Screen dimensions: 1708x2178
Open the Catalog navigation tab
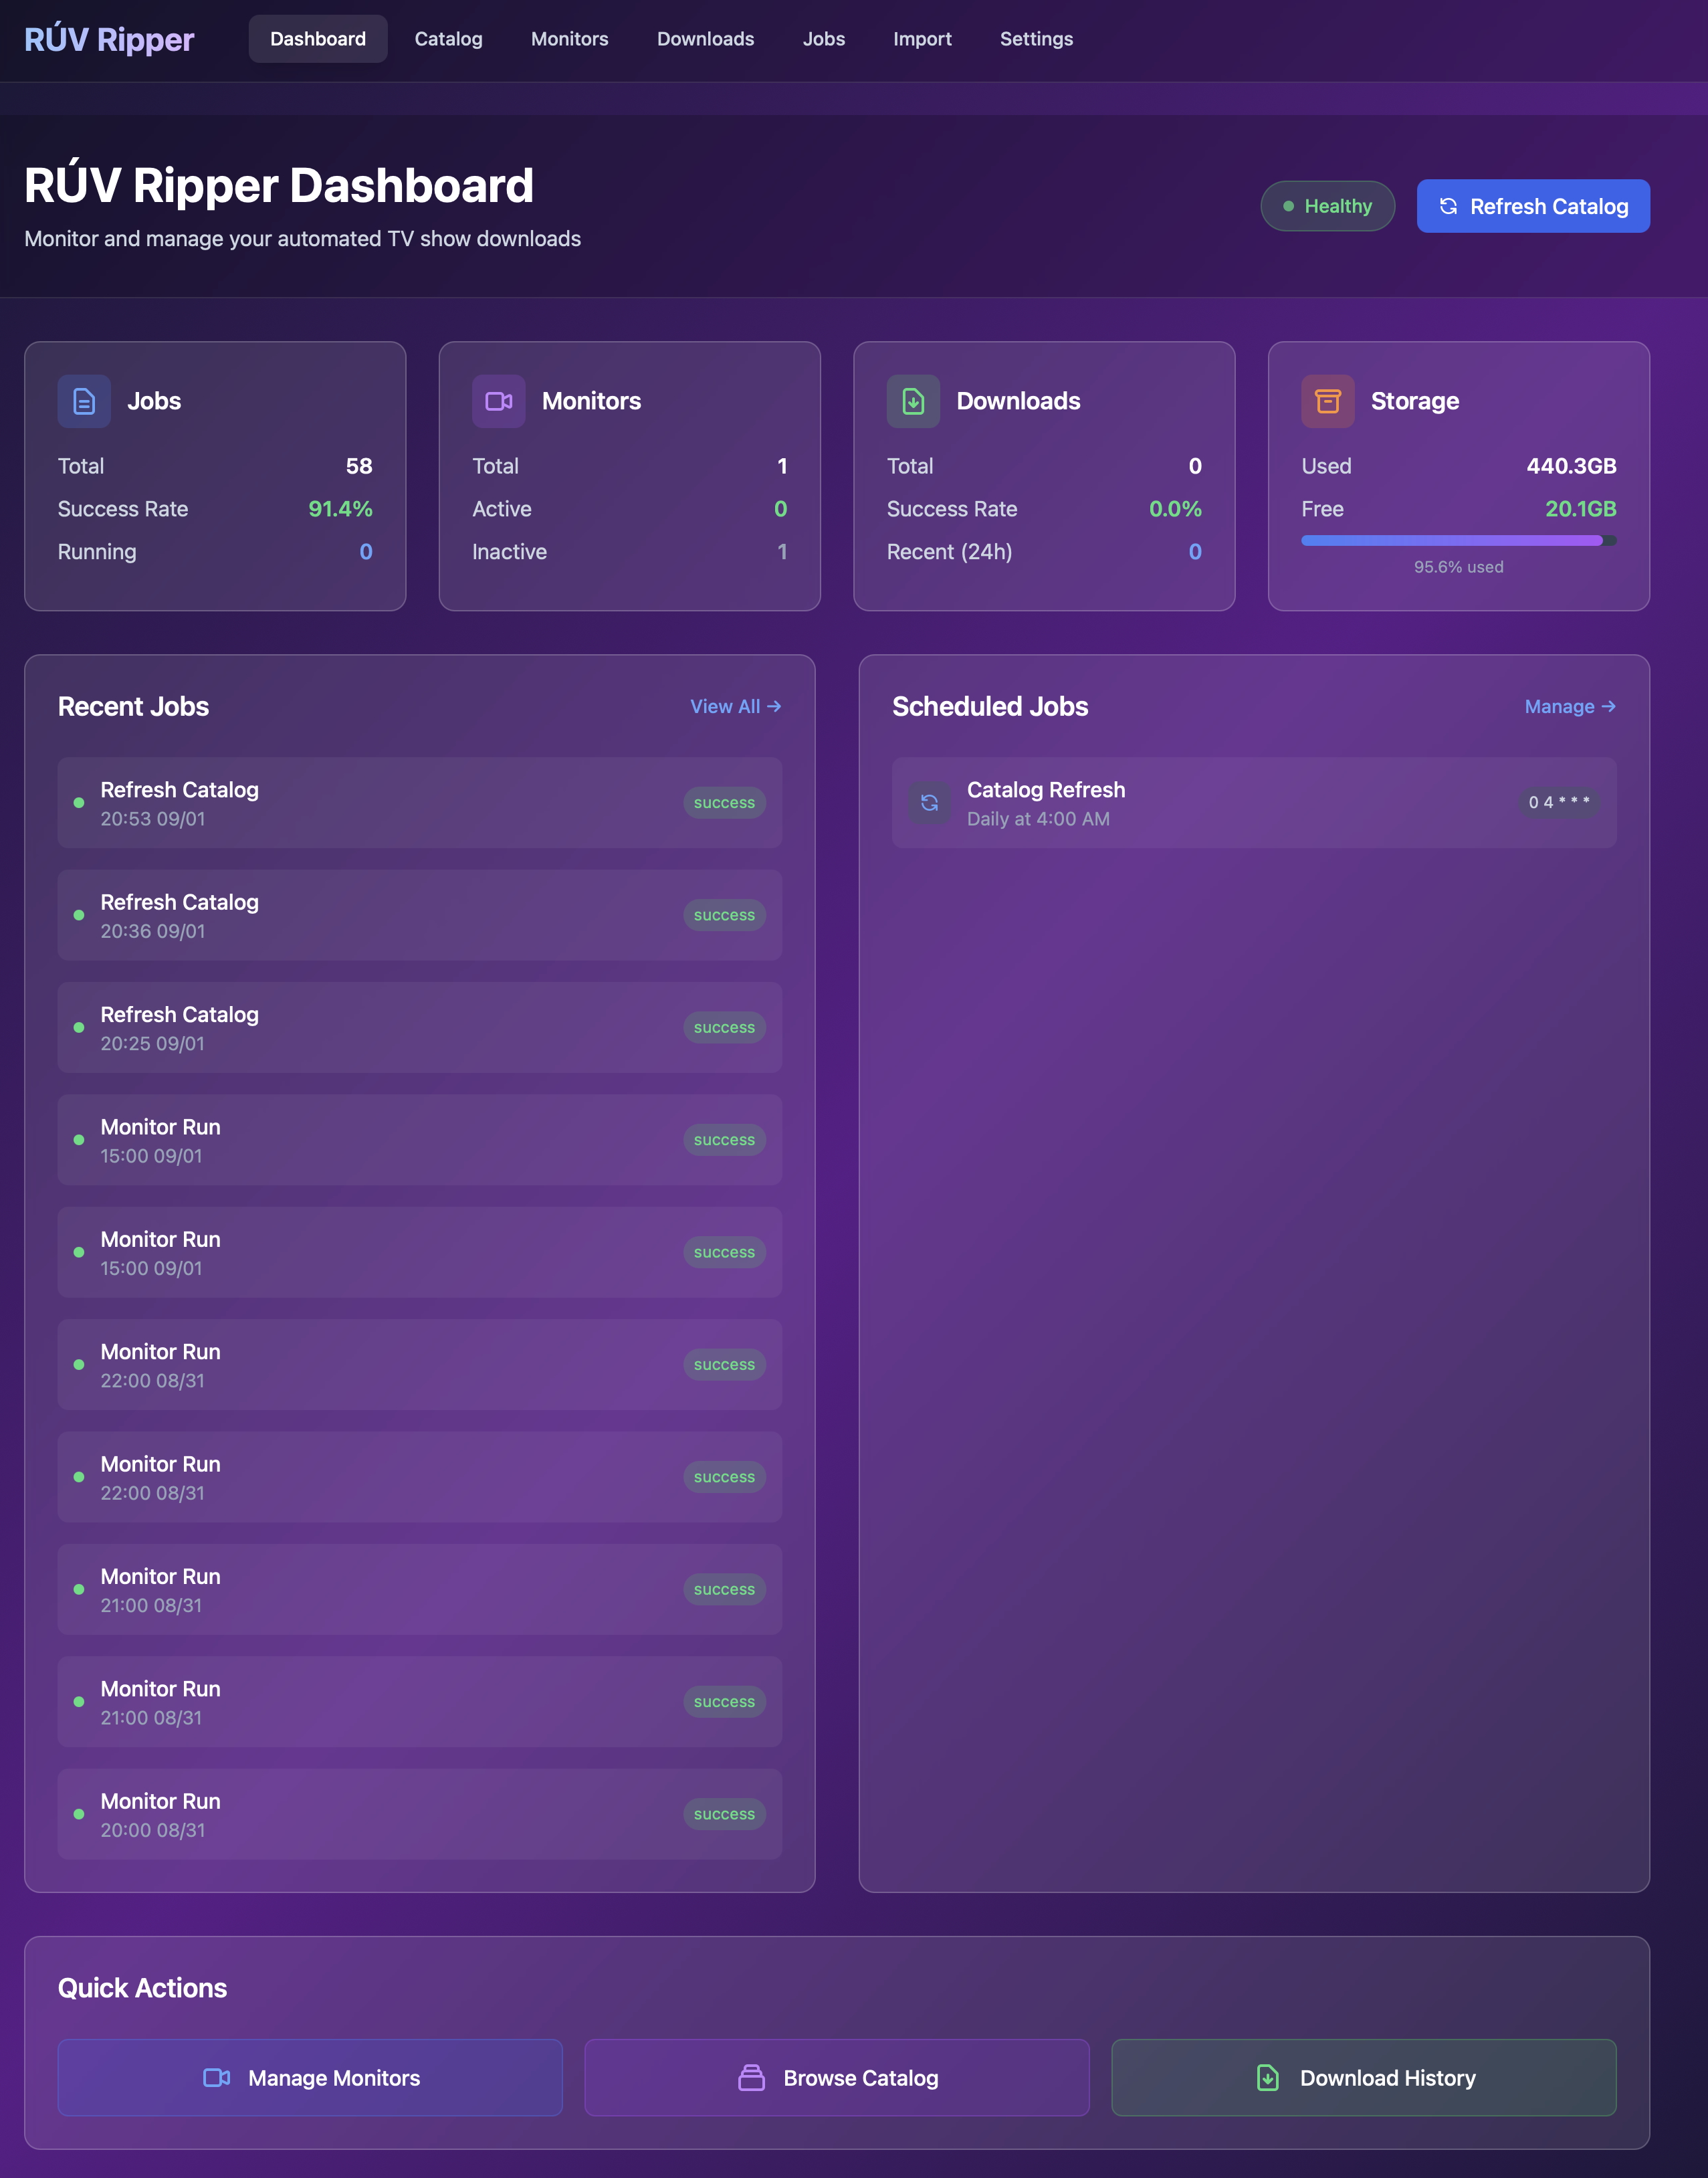[448, 39]
